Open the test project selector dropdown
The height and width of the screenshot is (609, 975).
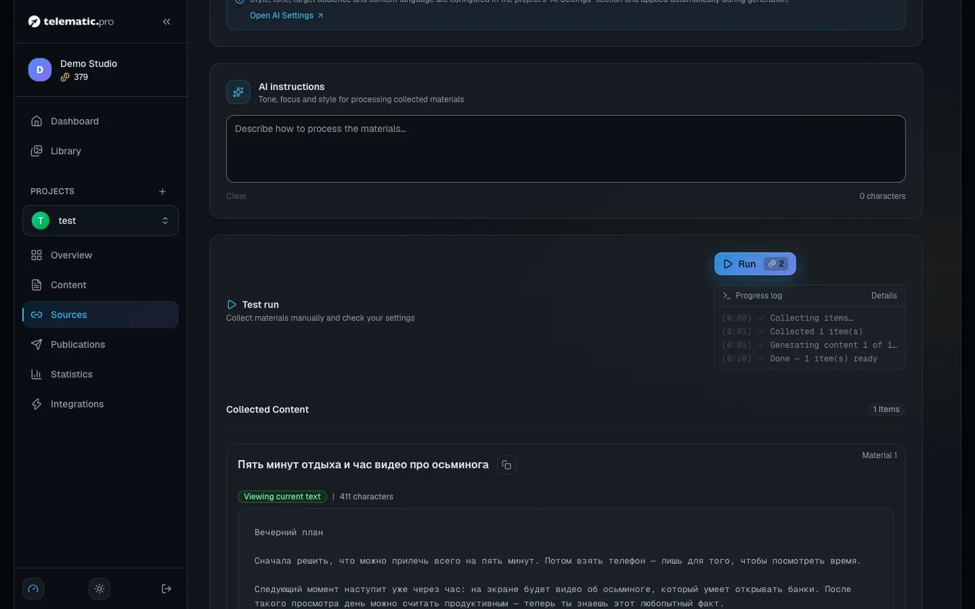(x=100, y=221)
